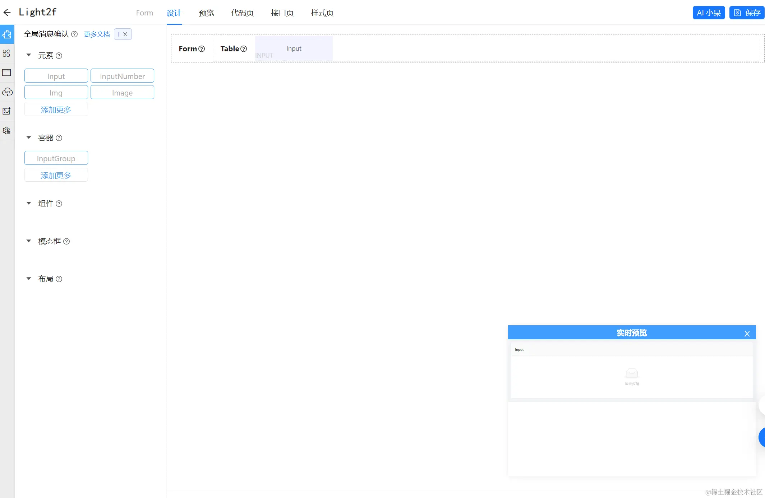Switch to the 预览 tab
Viewport: 765px width, 498px height.
[x=206, y=13]
